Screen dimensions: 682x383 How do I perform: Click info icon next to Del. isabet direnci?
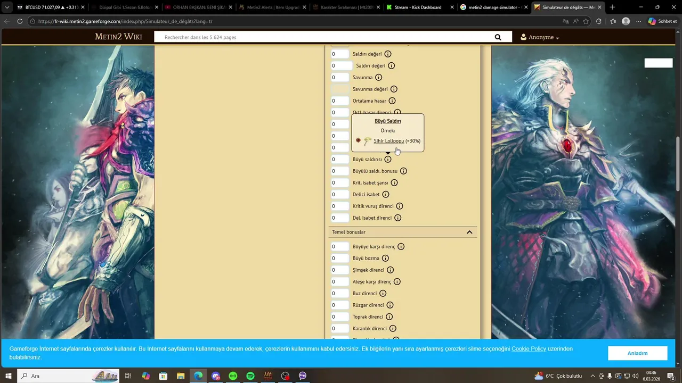[x=397, y=218]
